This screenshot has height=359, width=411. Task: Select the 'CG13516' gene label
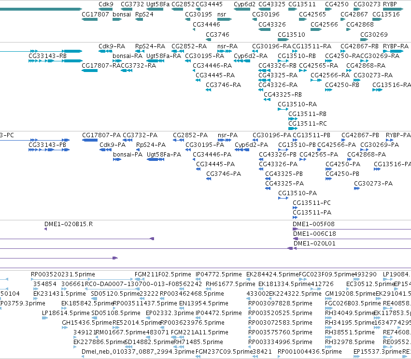click(386, 14)
